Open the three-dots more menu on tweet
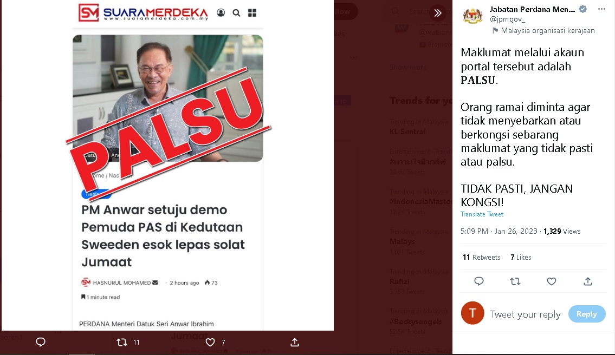Image resolution: width=615 pixels, height=355 pixels. point(601,9)
